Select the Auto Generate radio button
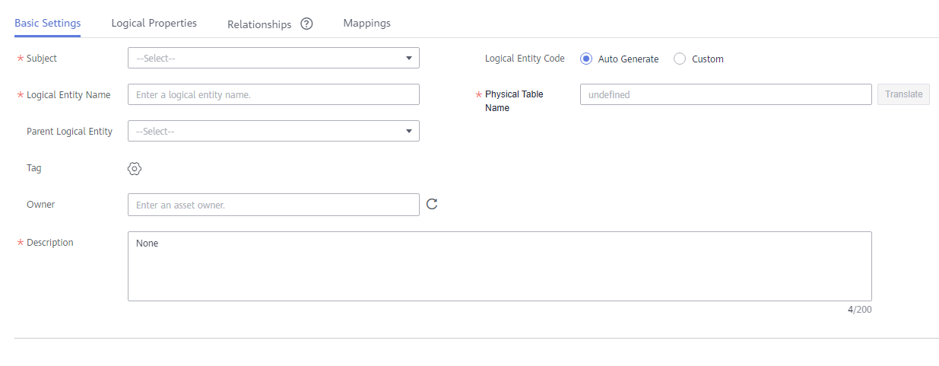The height and width of the screenshot is (366, 939). (x=586, y=59)
